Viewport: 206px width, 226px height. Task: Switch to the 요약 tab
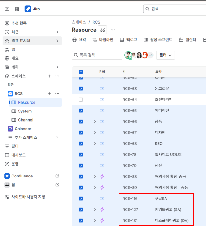(79, 39)
